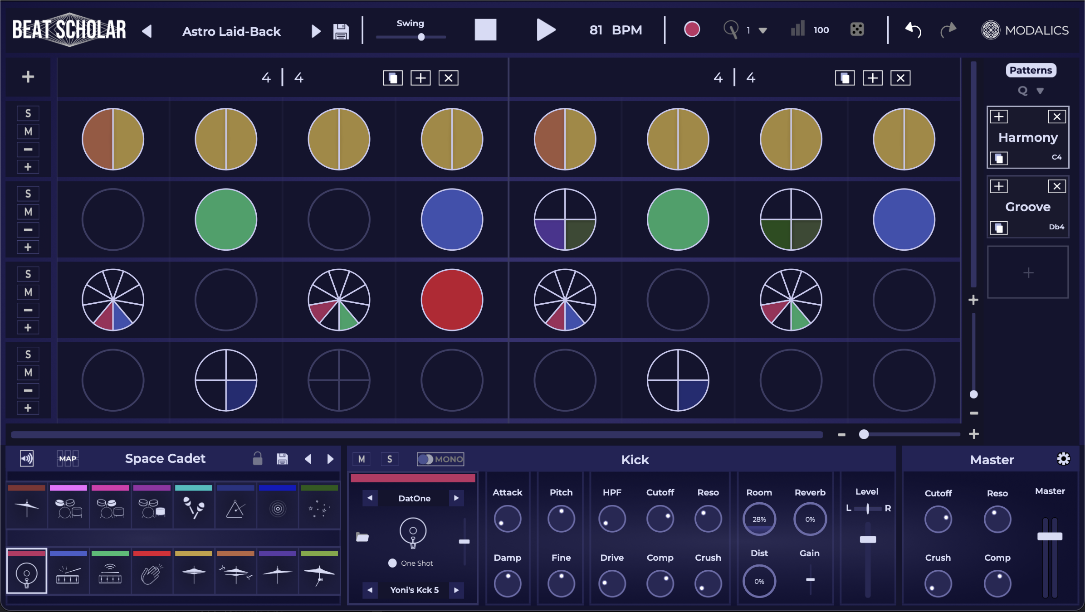Adjust the Swing slider
Viewport: 1085px width, 612px height.
tap(421, 38)
